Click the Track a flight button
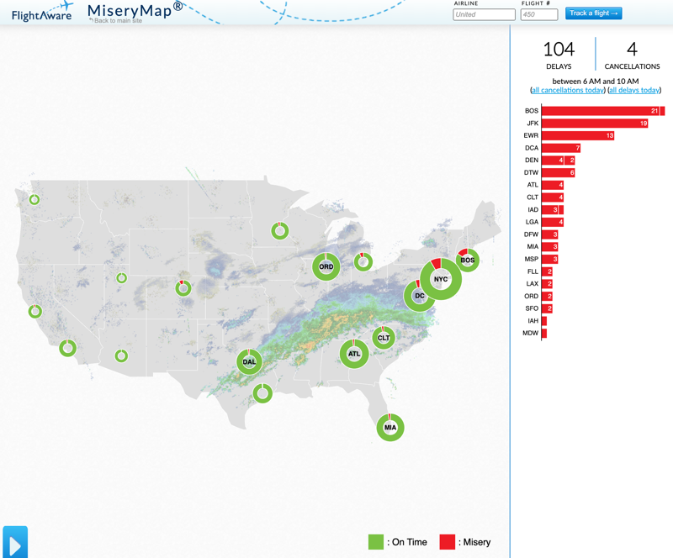Screen dimensions: 673x558 [594, 13]
